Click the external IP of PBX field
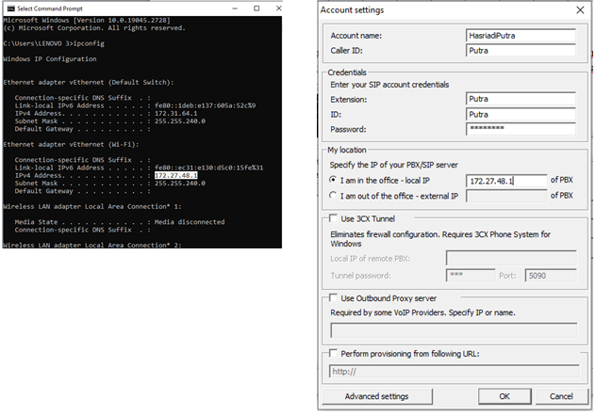 (506, 196)
